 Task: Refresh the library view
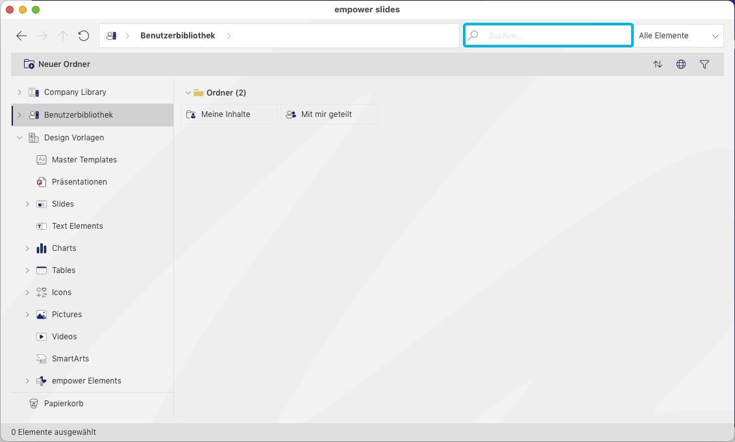84,36
